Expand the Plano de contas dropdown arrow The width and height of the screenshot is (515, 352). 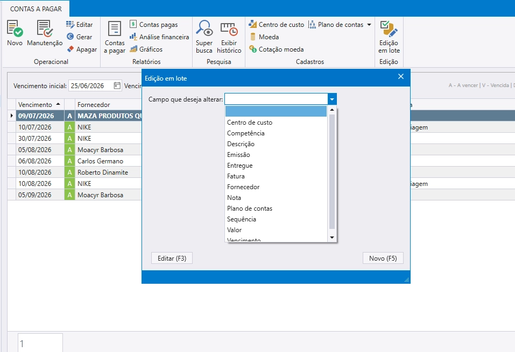(x=369, y=25)
